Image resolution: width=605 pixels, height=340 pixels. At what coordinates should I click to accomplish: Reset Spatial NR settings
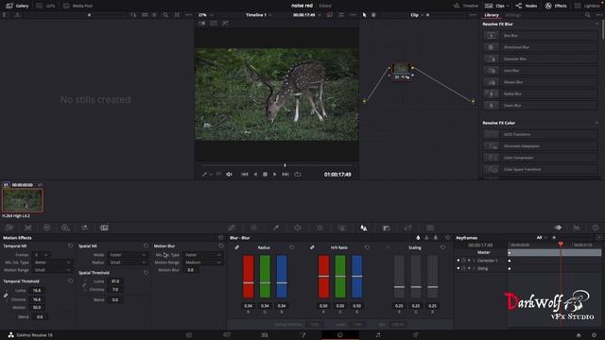pyautogui.click(x=146, y=246)
